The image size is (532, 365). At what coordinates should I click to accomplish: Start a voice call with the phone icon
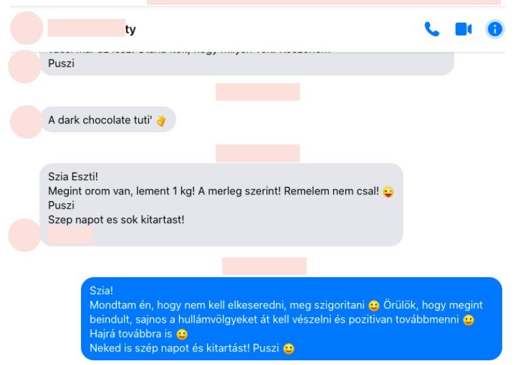click(432, 29)
